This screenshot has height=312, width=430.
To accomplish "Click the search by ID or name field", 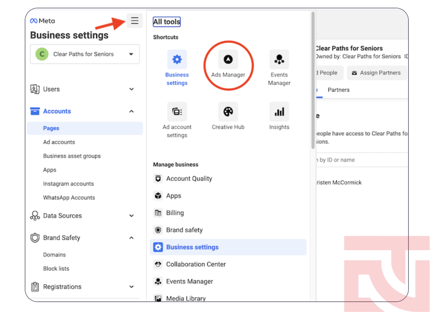I will (x=362, y=160).
